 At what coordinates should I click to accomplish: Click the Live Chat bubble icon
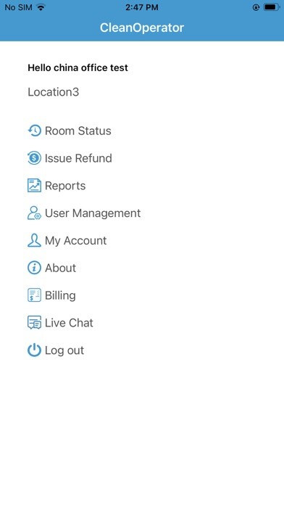(35, 323)
